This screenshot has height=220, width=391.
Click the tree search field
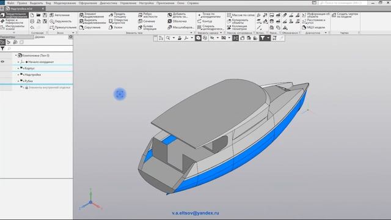tap(40, 49)
